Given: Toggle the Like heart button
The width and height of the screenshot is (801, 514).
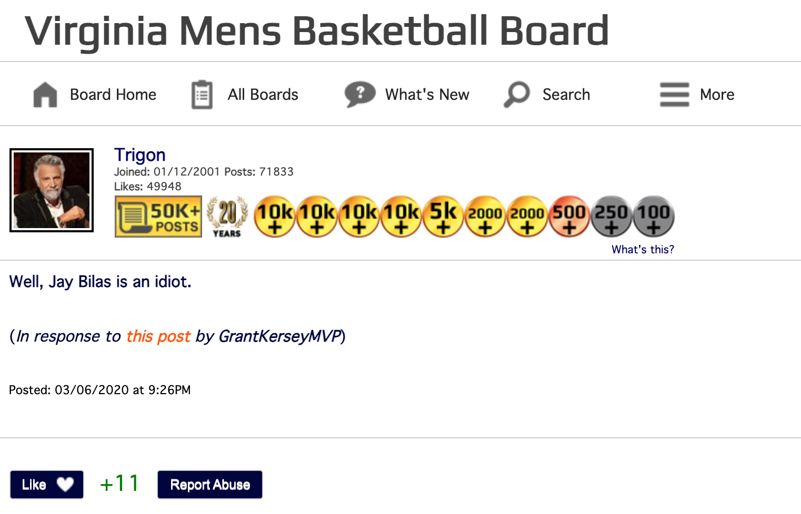Looking at the screenshot, I should pos(47,485).
